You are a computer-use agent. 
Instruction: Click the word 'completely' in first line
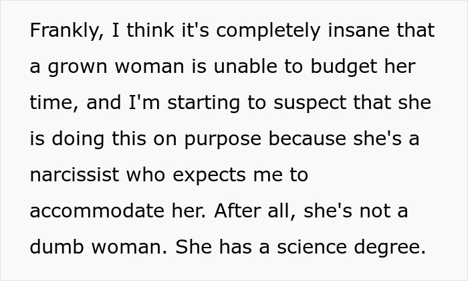pos(268,31)
